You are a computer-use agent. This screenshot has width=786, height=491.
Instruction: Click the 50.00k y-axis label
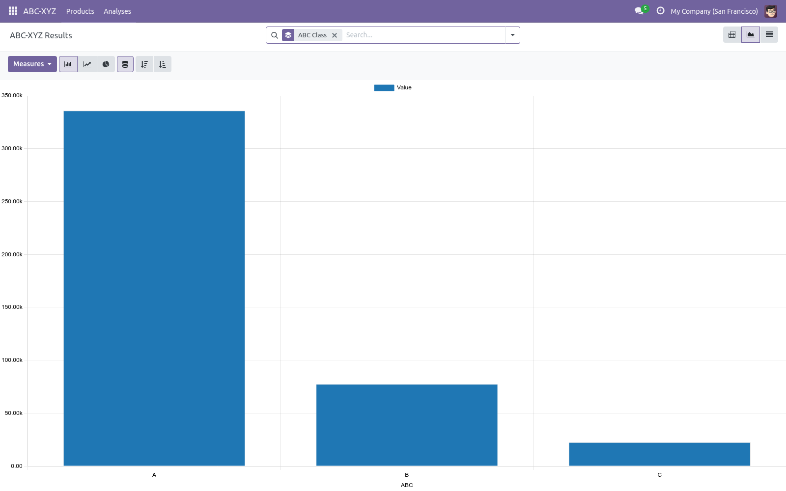point(14,413)
